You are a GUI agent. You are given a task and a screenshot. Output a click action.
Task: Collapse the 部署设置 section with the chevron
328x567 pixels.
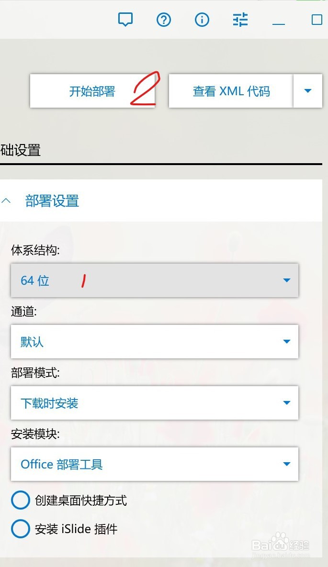pos(7,200)
